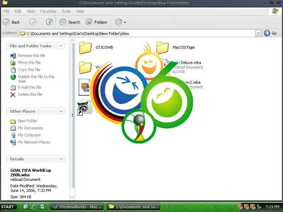Click the Rename this file icon
The height and width of the screenshot is (212, 283).
click(13, 56)
